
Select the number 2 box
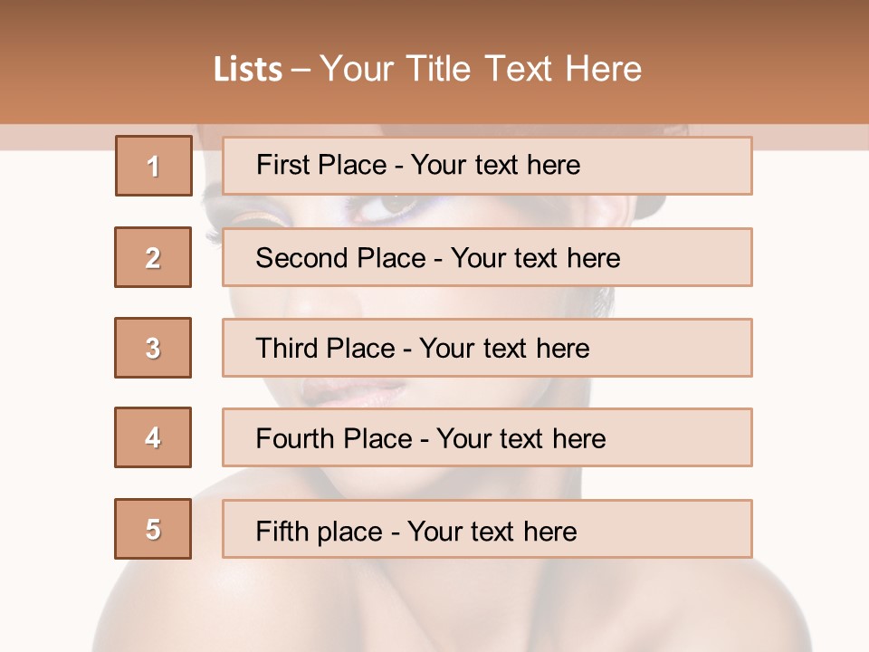(x=153, y=257)
